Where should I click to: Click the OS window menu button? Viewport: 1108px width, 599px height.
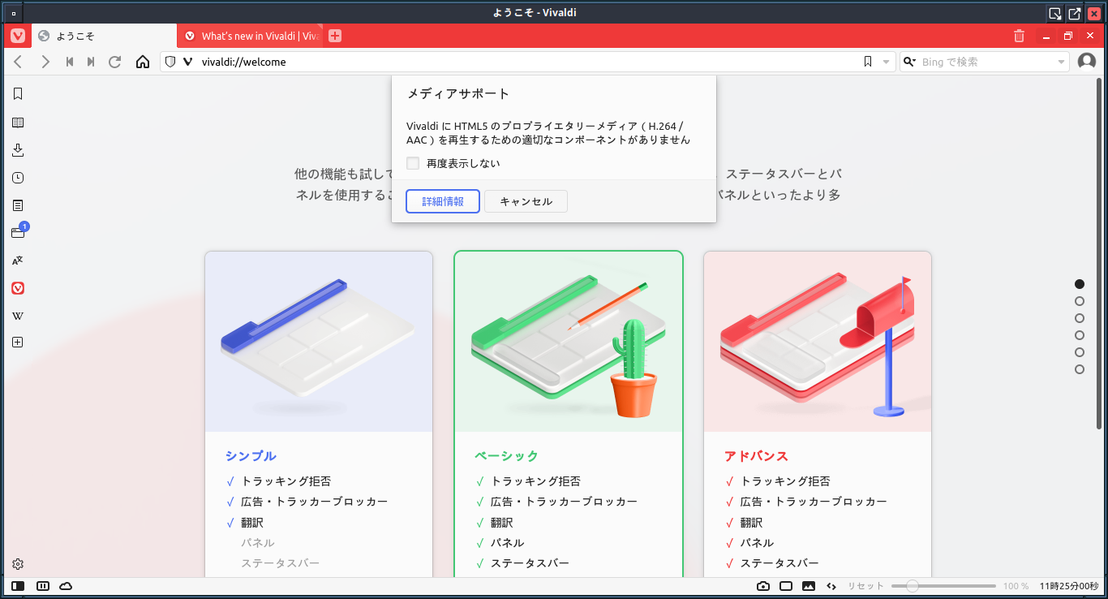[x=13, y=13]
